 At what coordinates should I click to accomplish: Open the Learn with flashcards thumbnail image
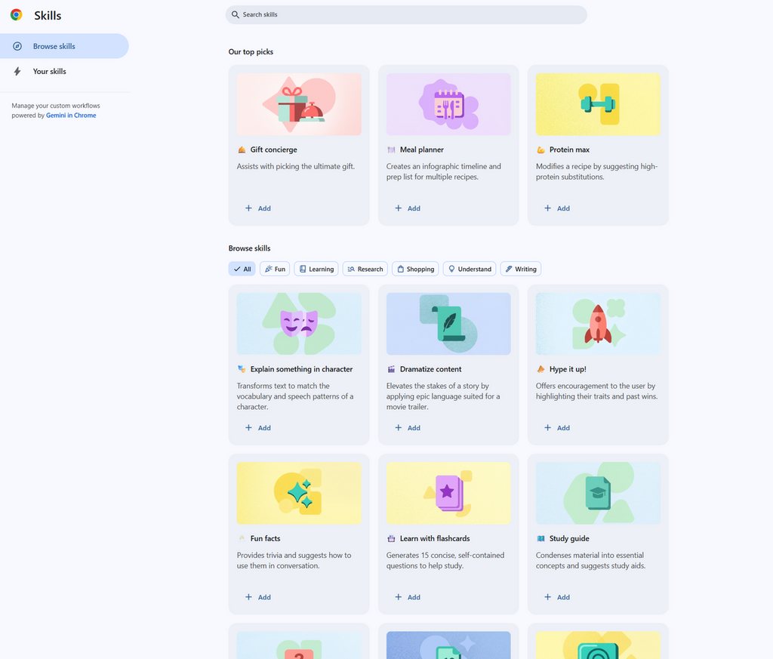(448, 493)
